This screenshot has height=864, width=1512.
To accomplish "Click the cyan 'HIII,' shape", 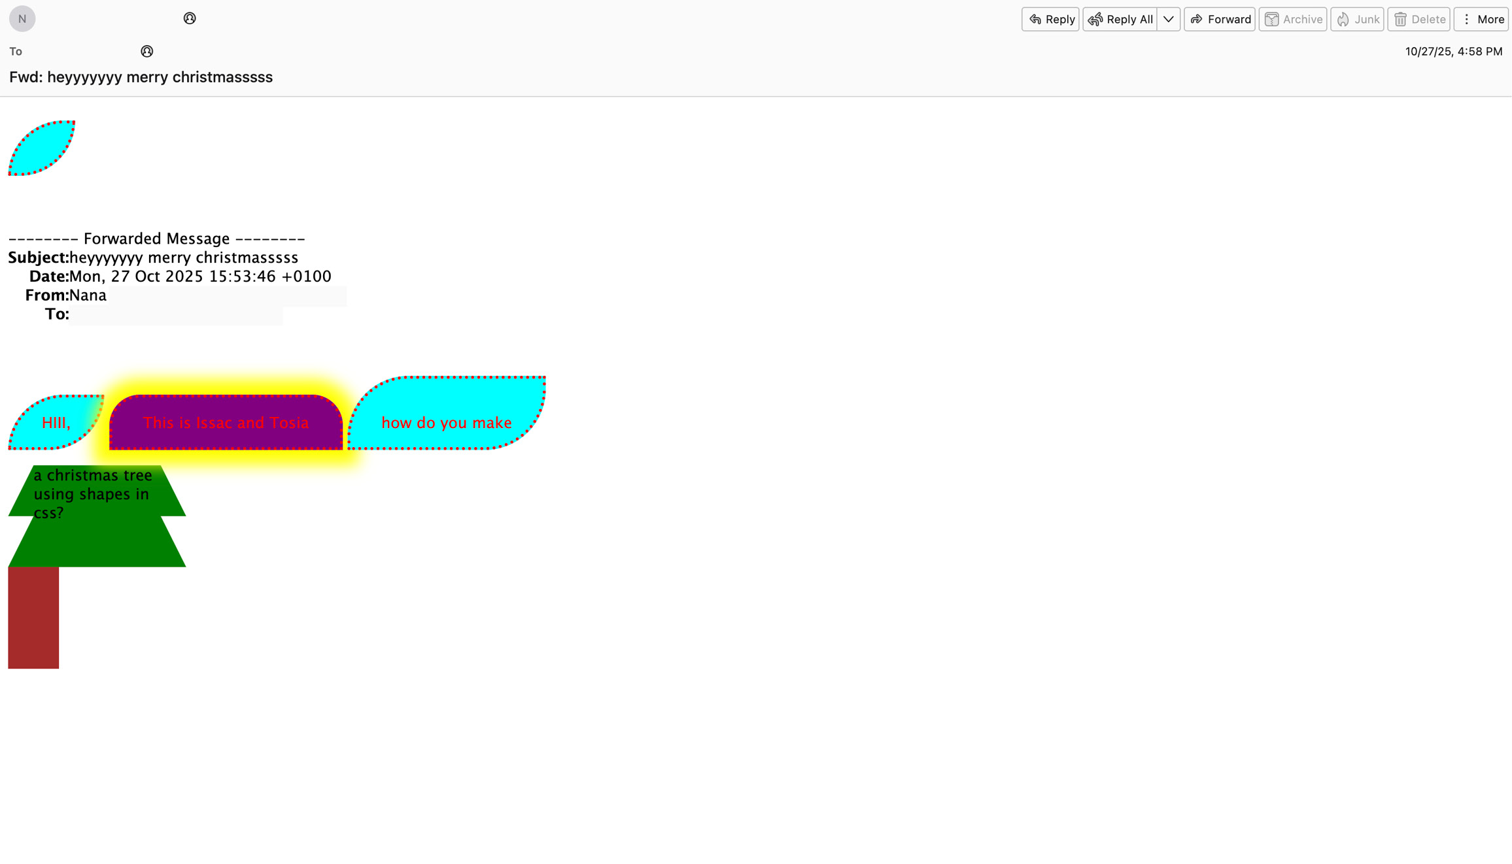I will (56, 424).
